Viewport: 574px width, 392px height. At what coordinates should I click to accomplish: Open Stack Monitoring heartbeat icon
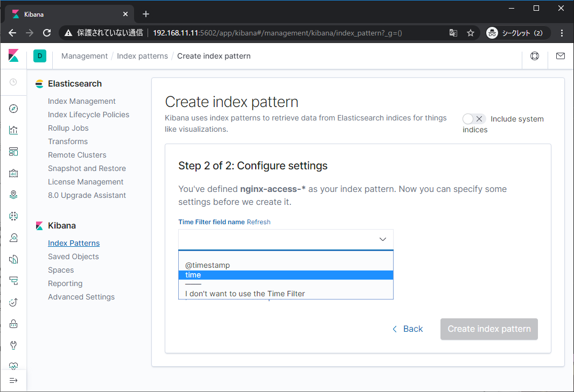pos(13,366)
